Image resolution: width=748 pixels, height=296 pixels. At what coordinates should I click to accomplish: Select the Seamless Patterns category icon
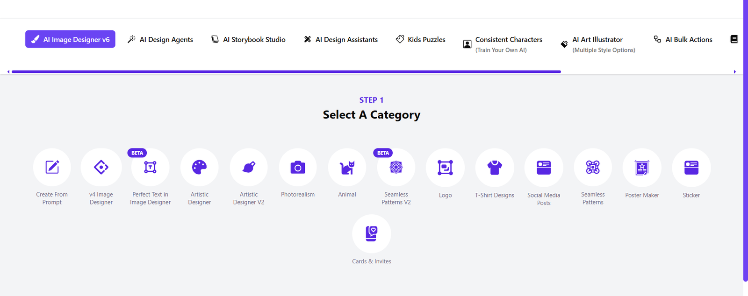pos(593,167)
